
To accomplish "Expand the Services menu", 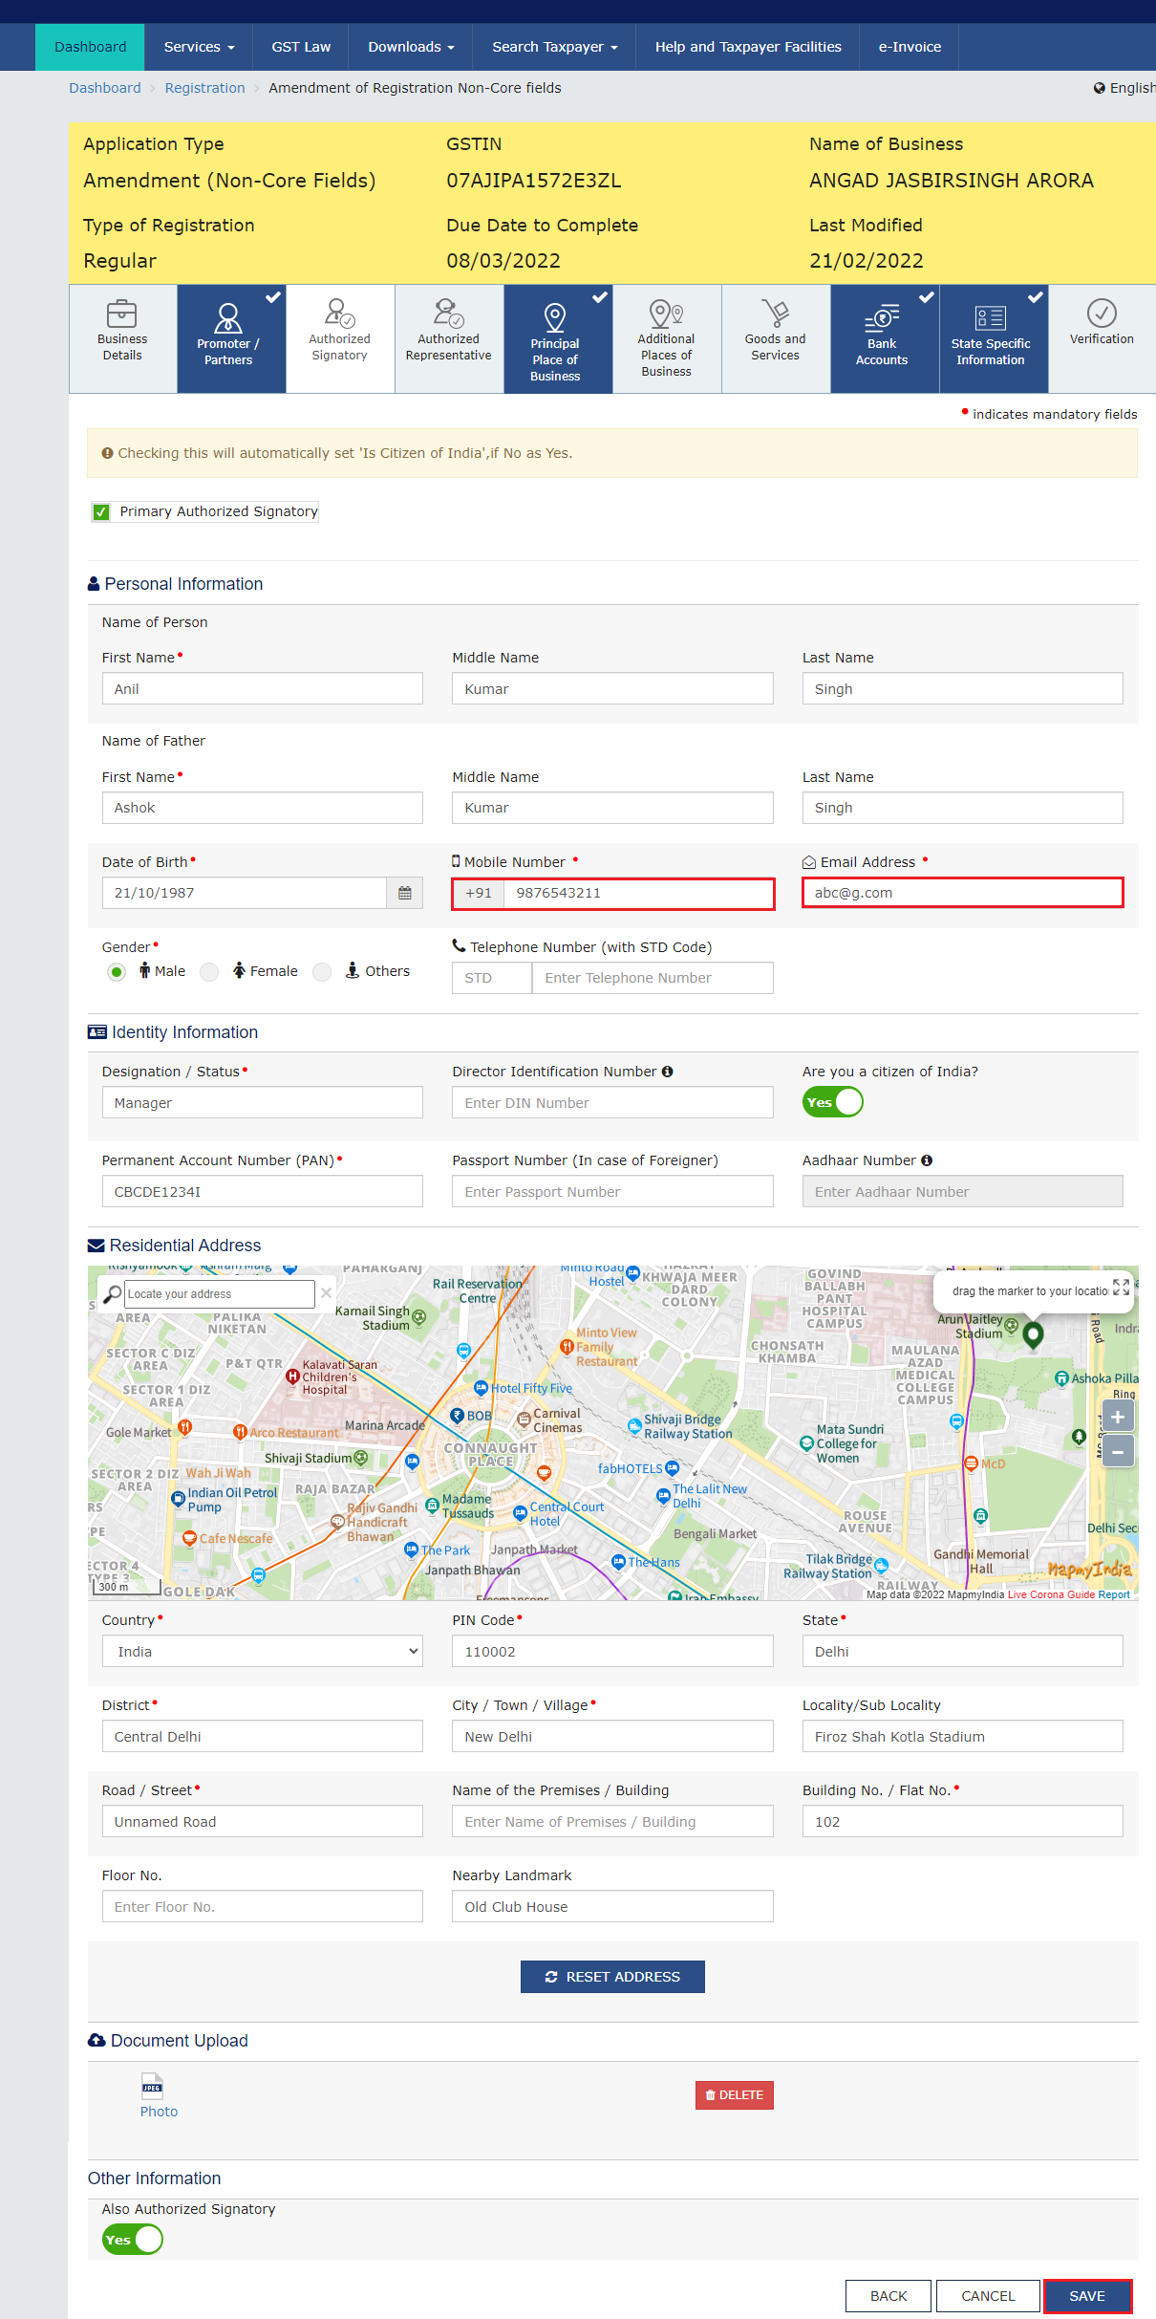I will coord(199,47).
